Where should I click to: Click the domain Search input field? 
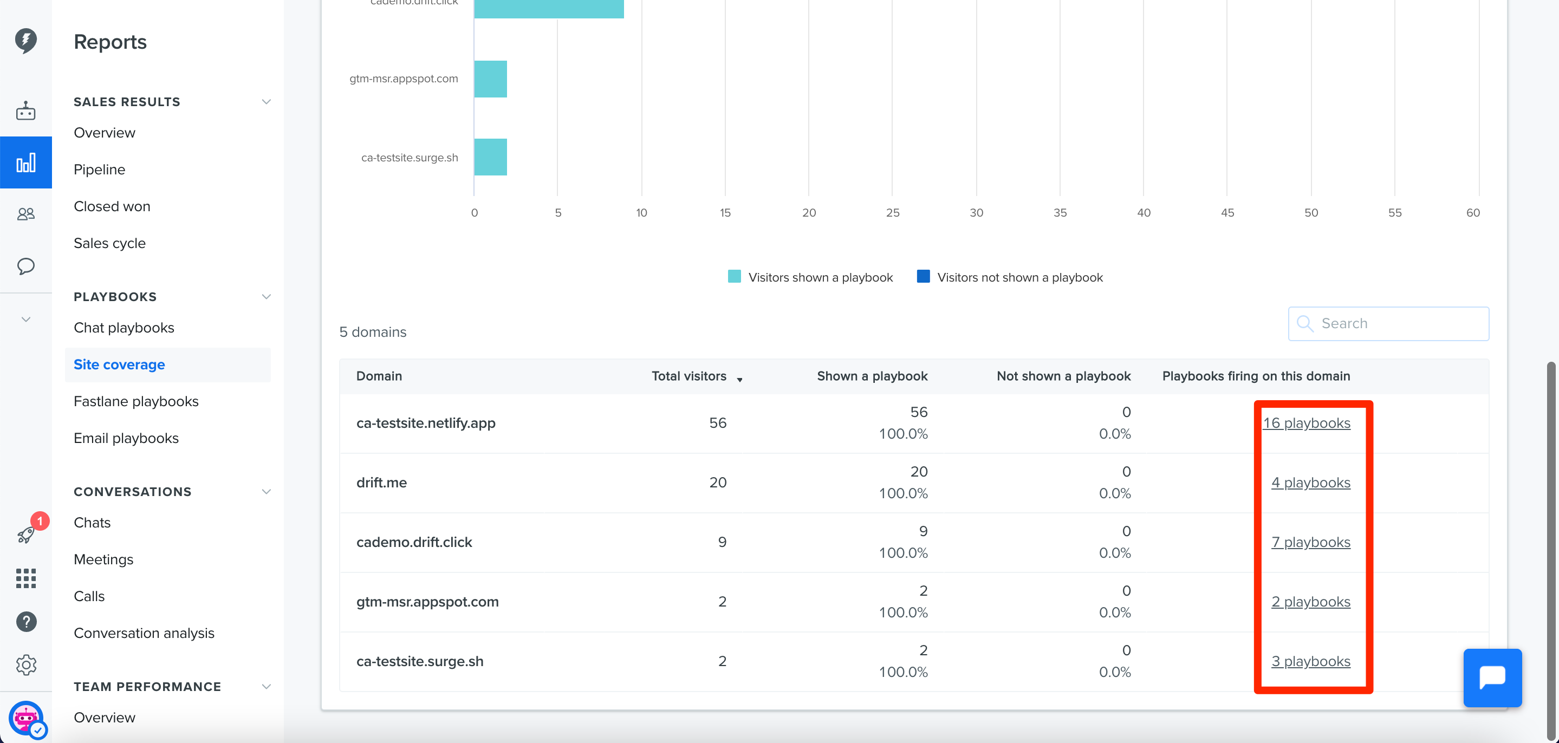click(x=1388, y=324)
